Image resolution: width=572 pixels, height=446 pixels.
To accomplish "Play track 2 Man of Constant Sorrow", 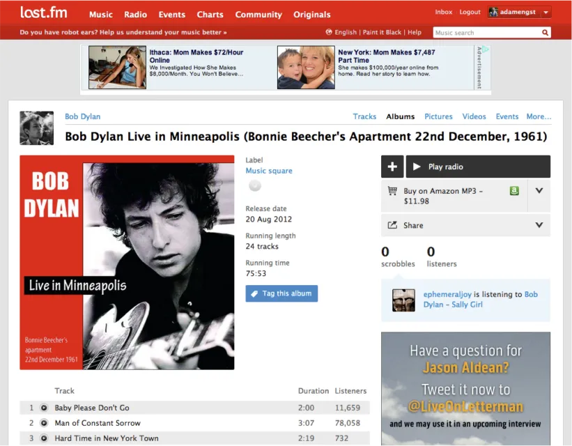I will tap(44, 423).
